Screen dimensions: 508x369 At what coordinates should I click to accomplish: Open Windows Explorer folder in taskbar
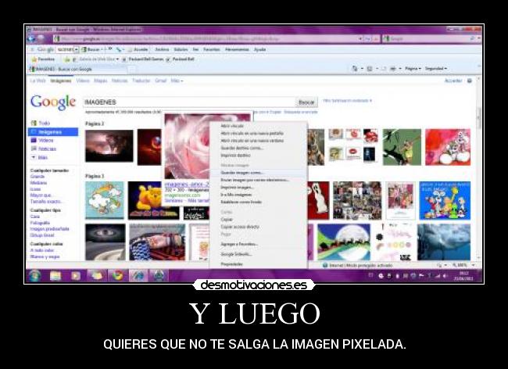[x=55, y=276]
